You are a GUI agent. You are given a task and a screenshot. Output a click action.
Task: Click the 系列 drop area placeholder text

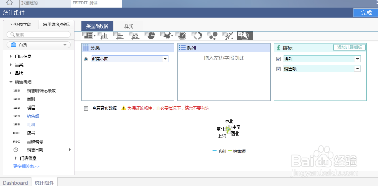224,58
